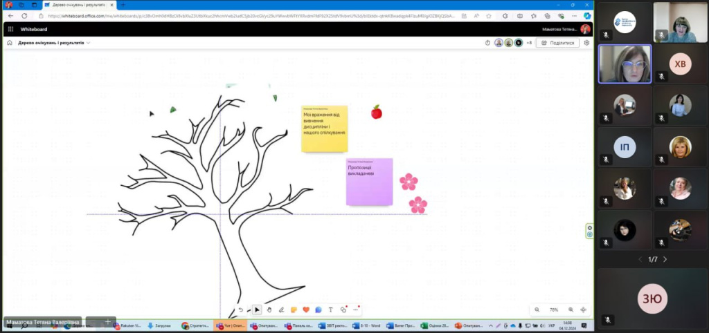Screen dimensions: 709x333
Task: Click the 78% zoom level value
Action: pyautogui.click(x=553, y=310)
